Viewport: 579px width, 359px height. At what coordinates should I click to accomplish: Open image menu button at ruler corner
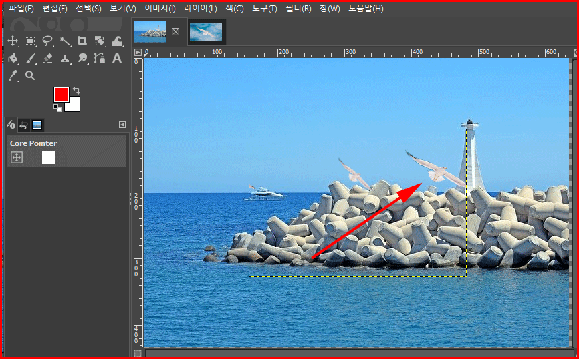pyautogui.click(x=138, y=52)
